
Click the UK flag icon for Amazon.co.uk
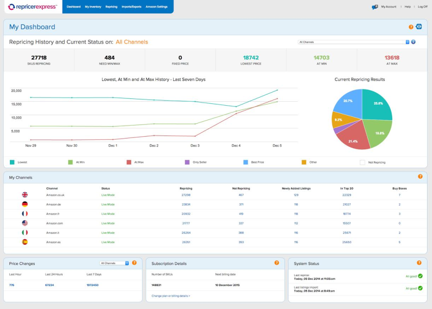pos(25,195)
